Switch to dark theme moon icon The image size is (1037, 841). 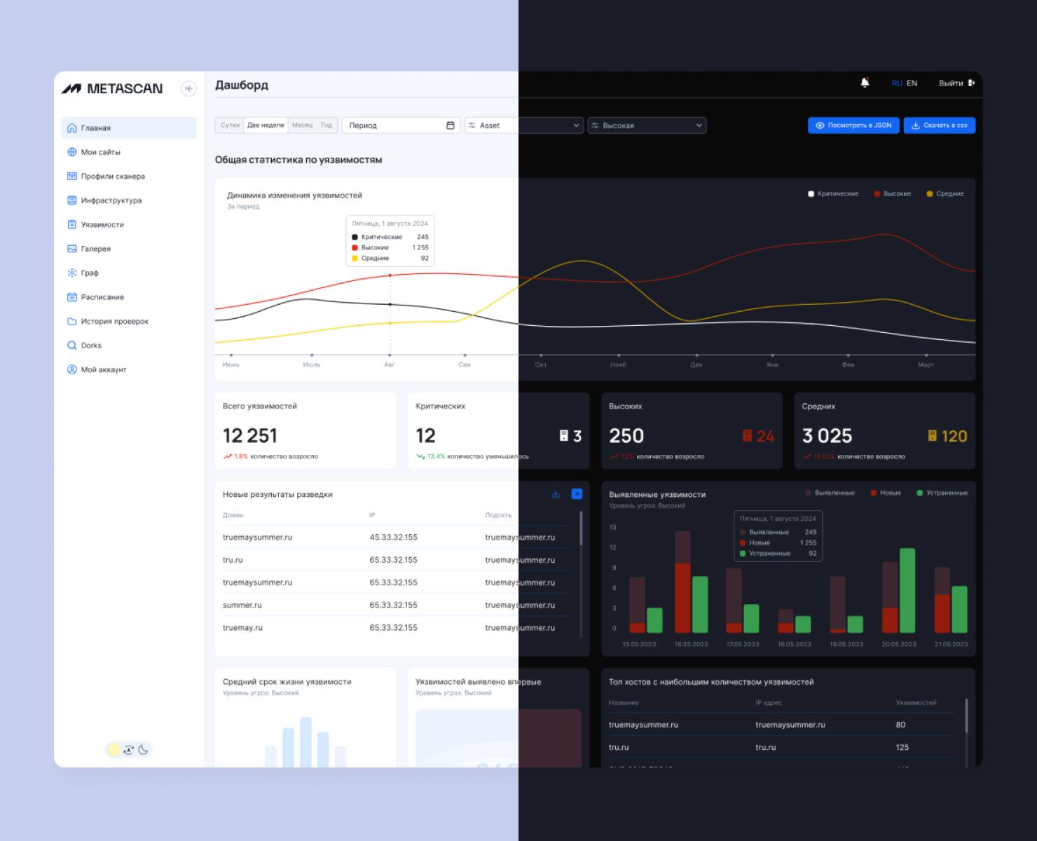[144, 750]
